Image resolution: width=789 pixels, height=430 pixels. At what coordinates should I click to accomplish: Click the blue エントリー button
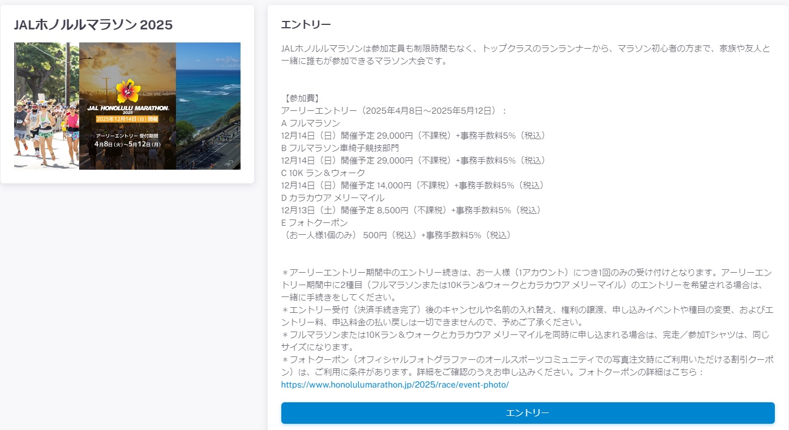[528, 413]
